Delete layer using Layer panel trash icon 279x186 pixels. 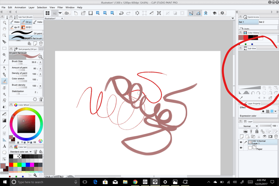(x=276, y=136)
